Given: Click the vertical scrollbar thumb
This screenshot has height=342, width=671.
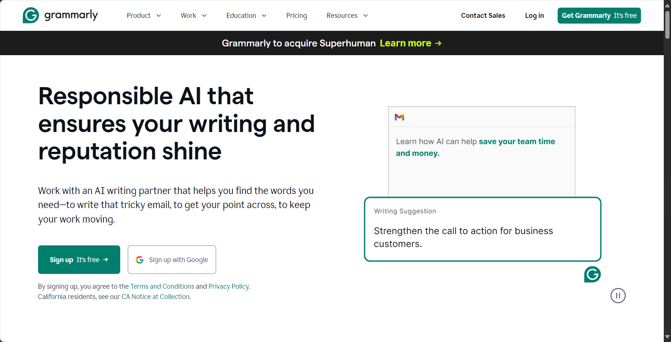Looking at the screenshot, I should click(x=667, y=25).
